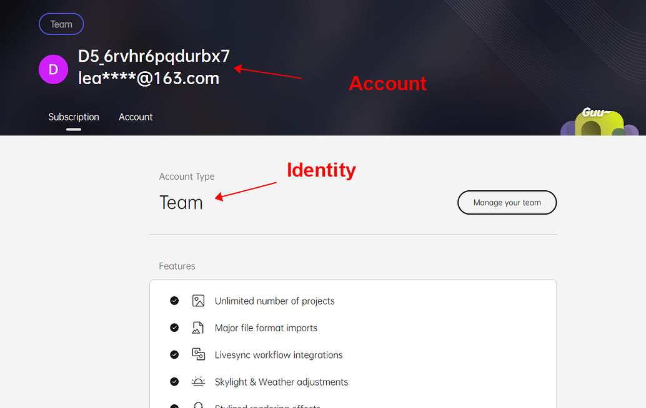Click the Livesync workflow integrations icon

click(x=199, y=354)
